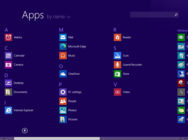Click the scrollbar right arrow
The height and width of the screenshot is (140, 188).
click(181, 139)
